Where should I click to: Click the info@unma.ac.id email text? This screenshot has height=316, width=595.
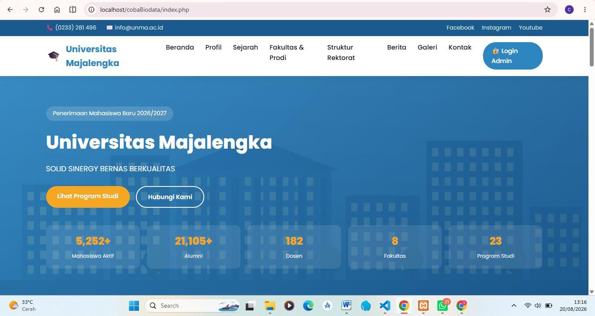pyautogui.click(x=139, y=27)
